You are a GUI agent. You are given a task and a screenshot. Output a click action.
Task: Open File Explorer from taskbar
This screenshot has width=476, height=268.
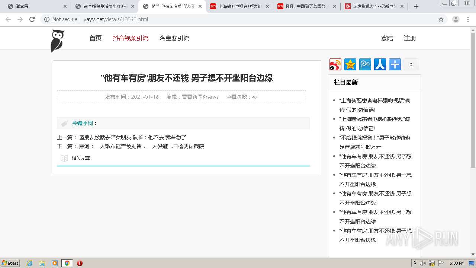(42, 263)
